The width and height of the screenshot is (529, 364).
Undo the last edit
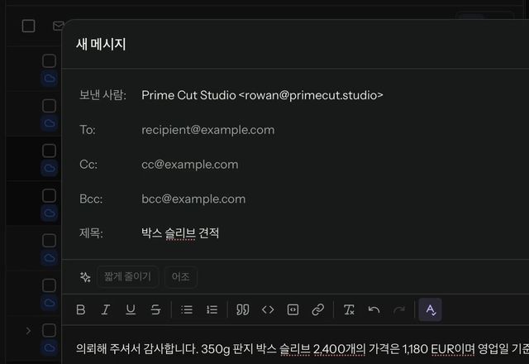[x=374, y=309]
